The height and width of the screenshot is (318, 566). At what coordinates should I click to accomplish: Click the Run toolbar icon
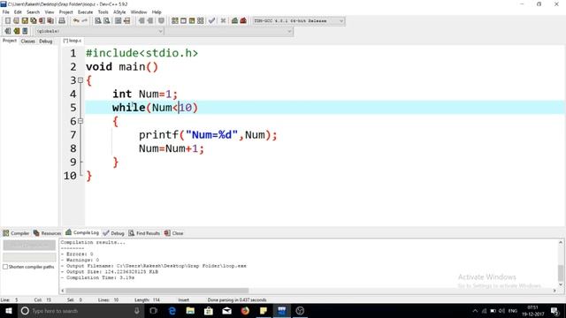point(183,21)
